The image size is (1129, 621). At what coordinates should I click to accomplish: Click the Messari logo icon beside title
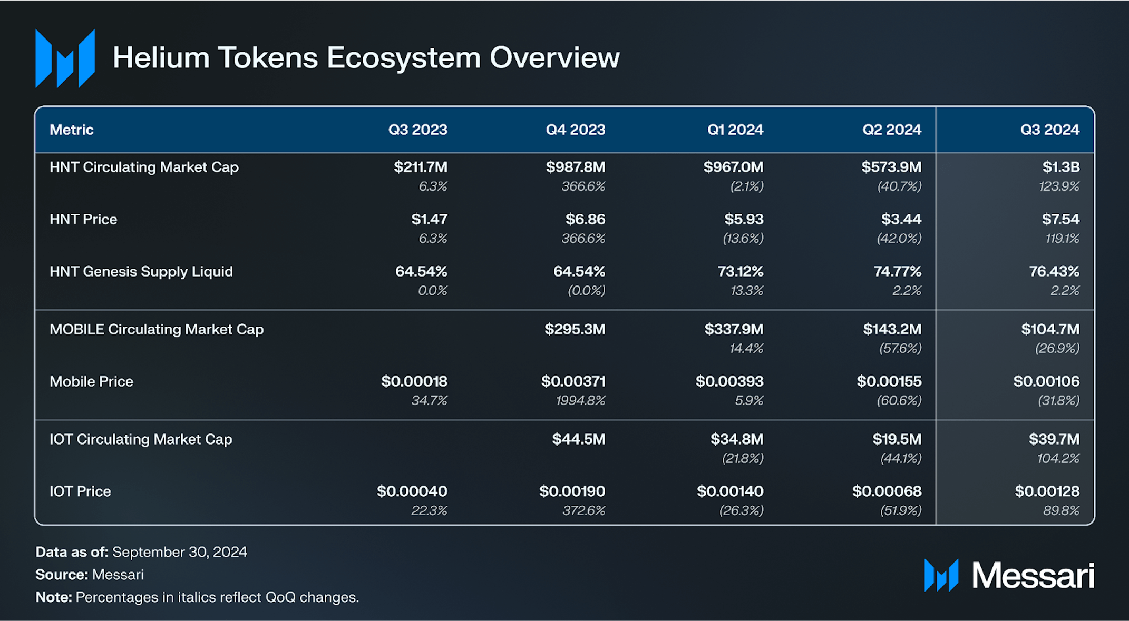(x=65, y=58)
